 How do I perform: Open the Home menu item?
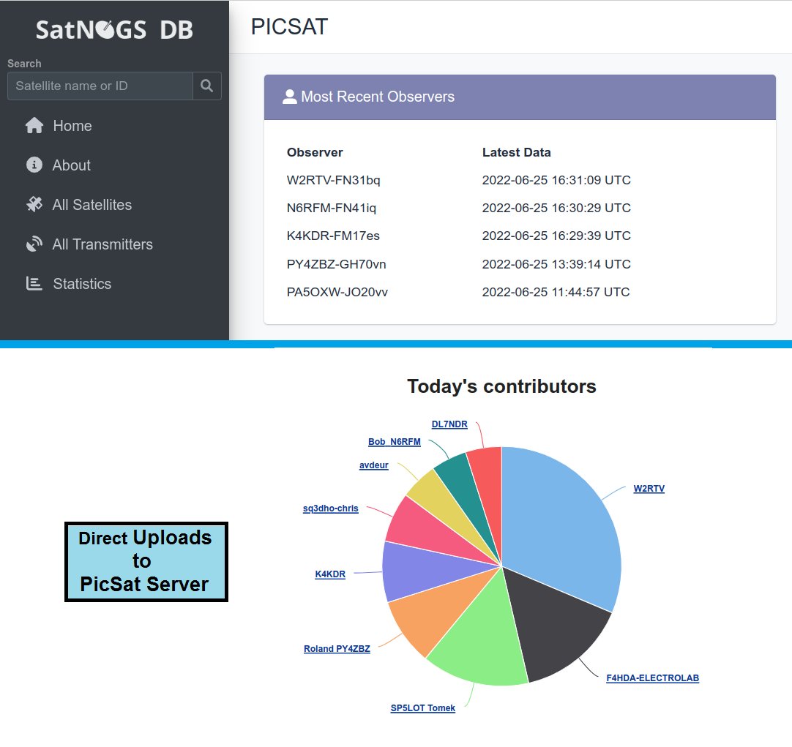point(72,126)
